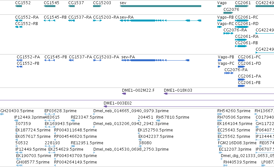
Task: Open EST RH40539.5prime
Action: (240, 163)
